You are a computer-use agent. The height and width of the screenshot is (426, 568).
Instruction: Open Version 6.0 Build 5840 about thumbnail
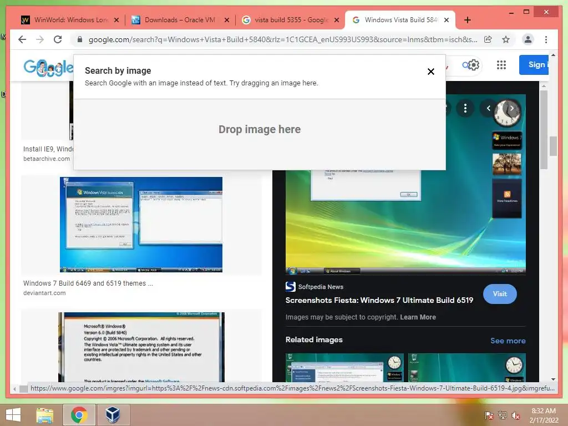tap(141, 347)
